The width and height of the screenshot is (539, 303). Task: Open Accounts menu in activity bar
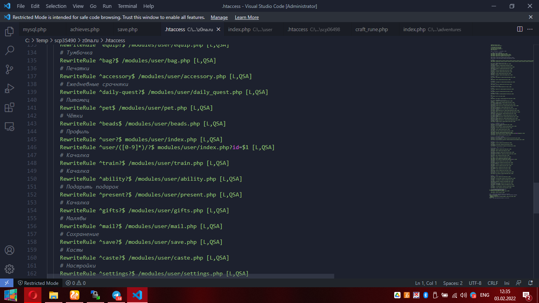point(9,250)
